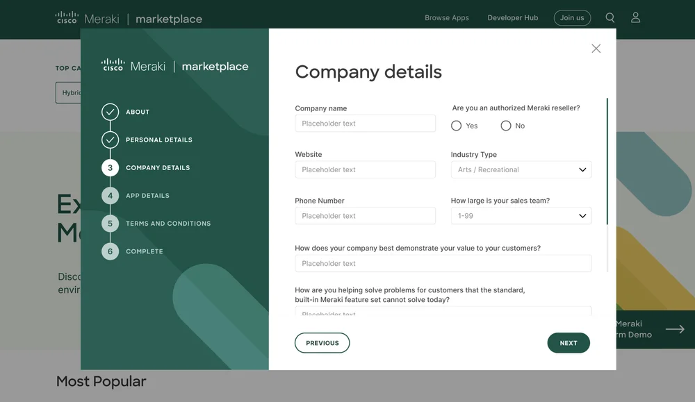Click the PREVIOUS button
The height and width of the screenshot is (402, 695).
click(x=322, y=343)
